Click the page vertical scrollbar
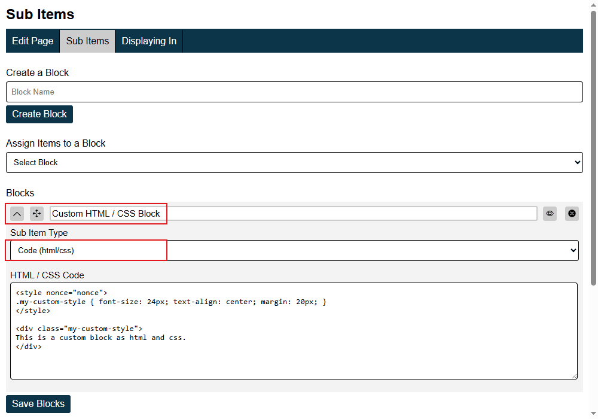The width and height of the screenshot is (598, 419). pyautogui.click(x=593, y=148)
